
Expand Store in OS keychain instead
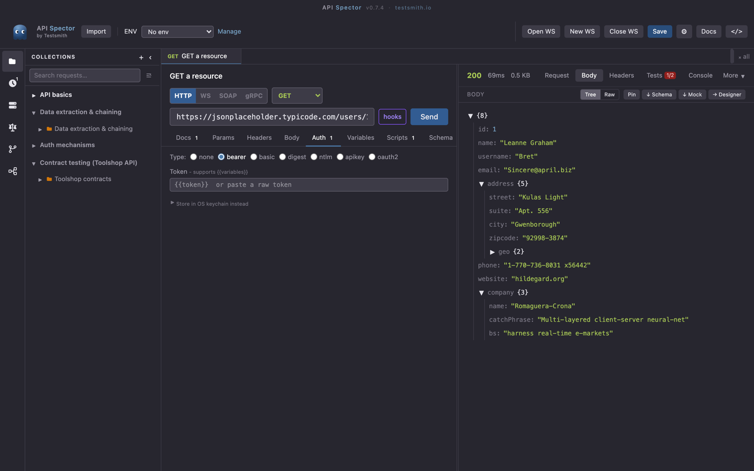coord(209,203)
